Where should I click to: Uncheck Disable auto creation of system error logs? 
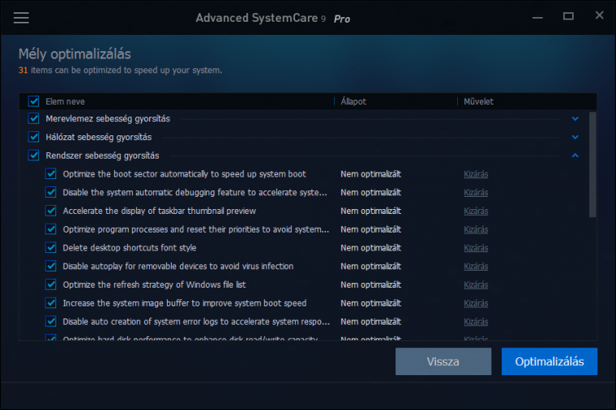point(51,321)
